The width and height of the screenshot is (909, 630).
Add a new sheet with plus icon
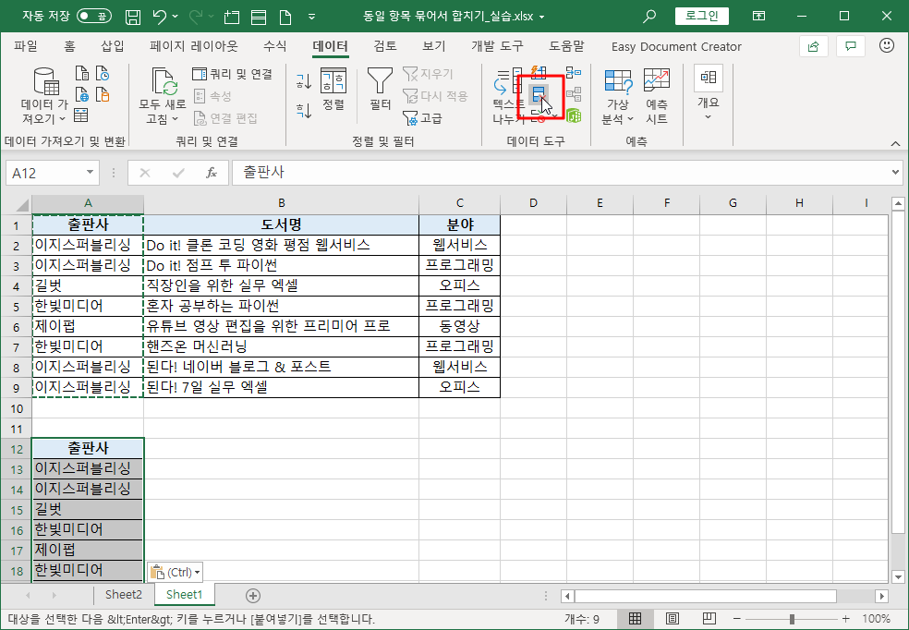coord(253,595)
